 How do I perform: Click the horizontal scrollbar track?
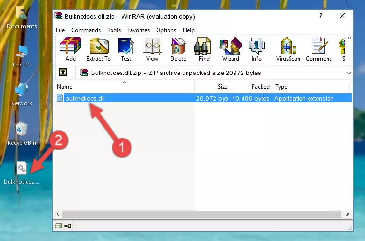(x=202, y=214)
